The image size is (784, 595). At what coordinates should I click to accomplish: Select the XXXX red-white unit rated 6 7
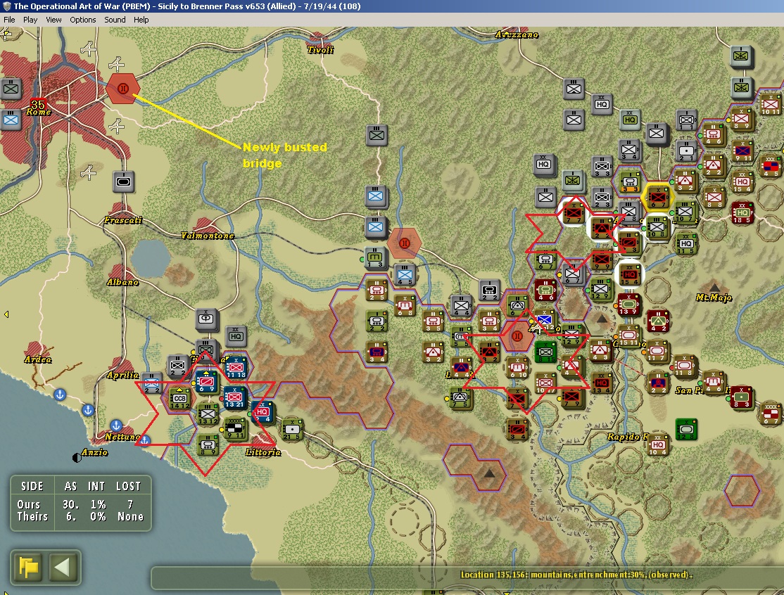(771, 414)
